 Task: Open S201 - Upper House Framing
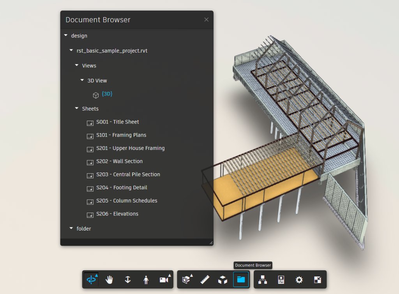(x=130, y=148)
